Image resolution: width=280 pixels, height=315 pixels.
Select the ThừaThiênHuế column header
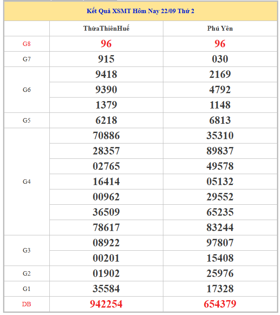106,28
